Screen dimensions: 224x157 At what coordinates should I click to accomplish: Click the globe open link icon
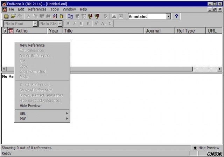[77, 16]
